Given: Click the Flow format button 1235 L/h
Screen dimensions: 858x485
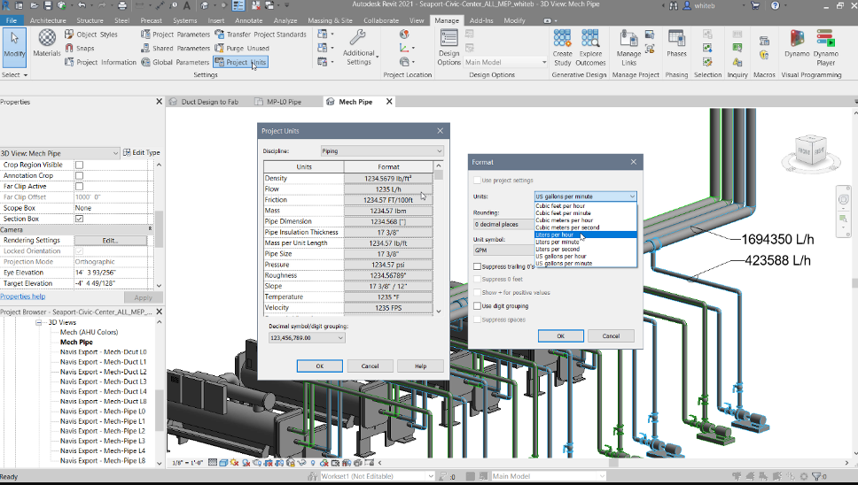Looking at the screenshot, I should [387, 189].
